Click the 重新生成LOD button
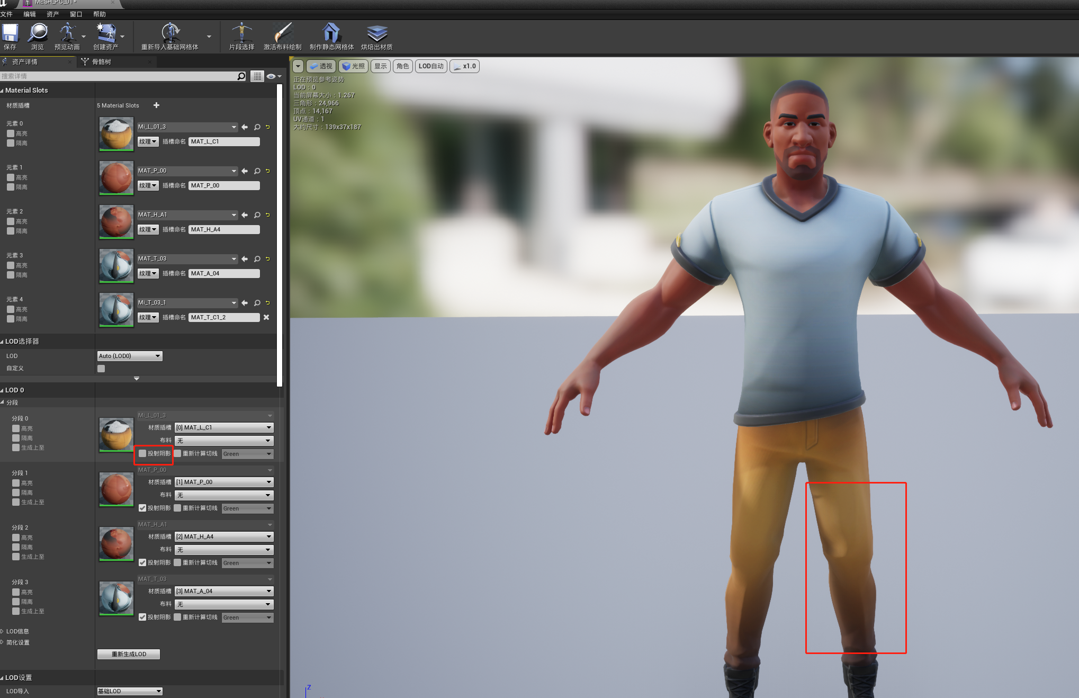This screenshot has height=698, width=1079. point(129,654)
